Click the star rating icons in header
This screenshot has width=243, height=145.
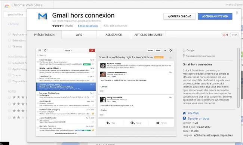point(58,26)
